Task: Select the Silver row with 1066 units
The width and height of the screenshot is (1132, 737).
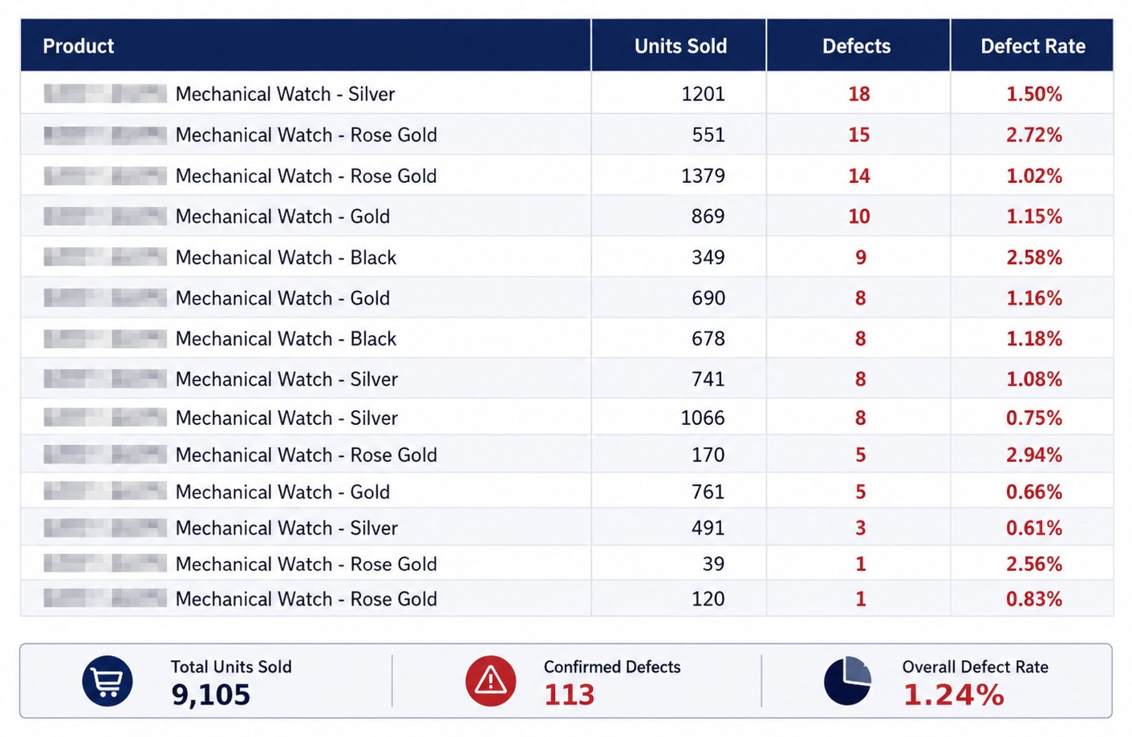Action: tap(566, 417)
